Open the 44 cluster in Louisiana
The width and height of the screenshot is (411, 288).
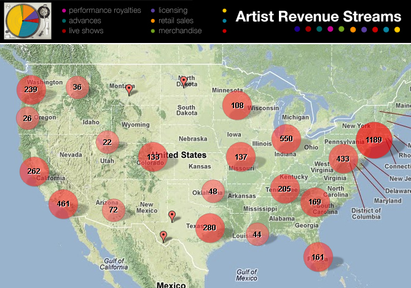point(257,235)
